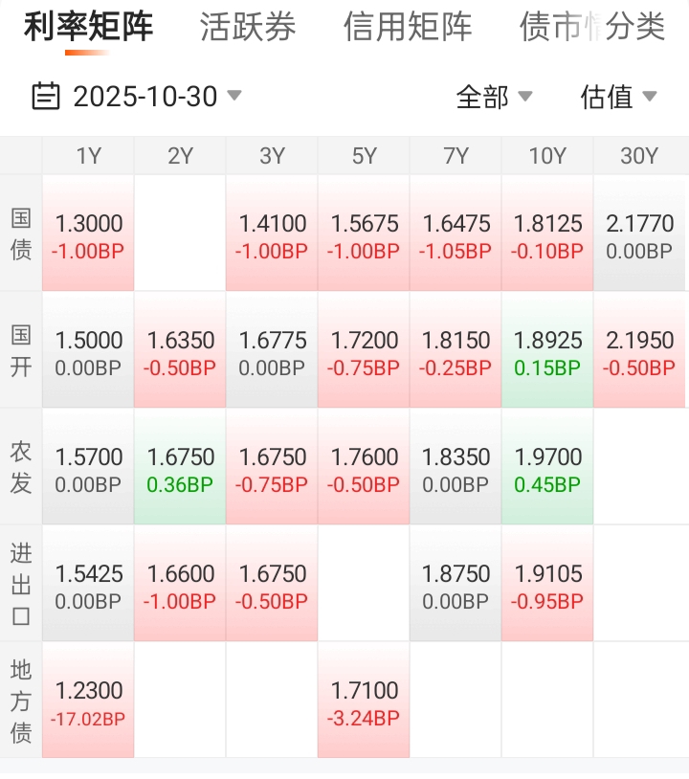Tap the 进出口 row label
The image size is (689, 779).
[21, 584]
